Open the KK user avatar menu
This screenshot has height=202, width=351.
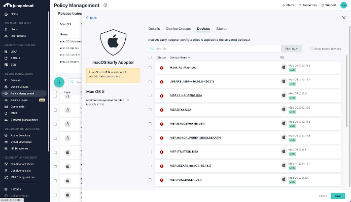[x=343, y=5]
